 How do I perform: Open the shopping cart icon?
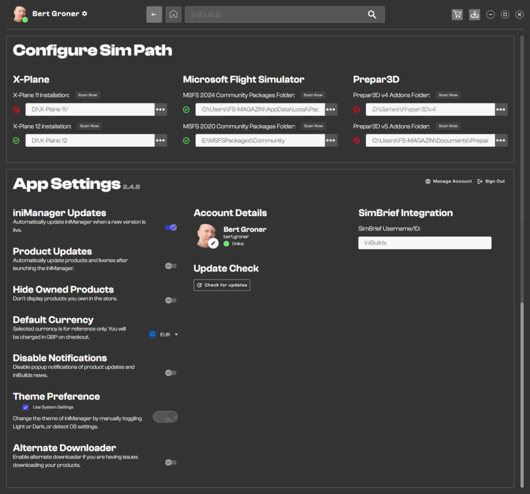457,14
